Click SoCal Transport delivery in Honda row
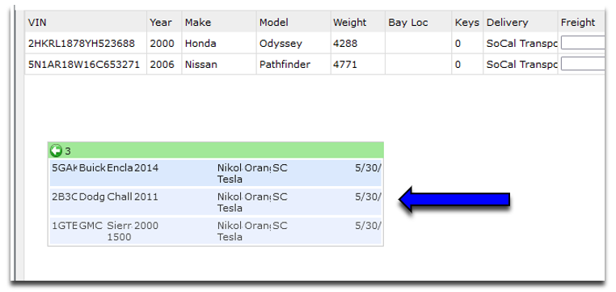The height and width of the screenshot is (292, 616). point(521,43)
